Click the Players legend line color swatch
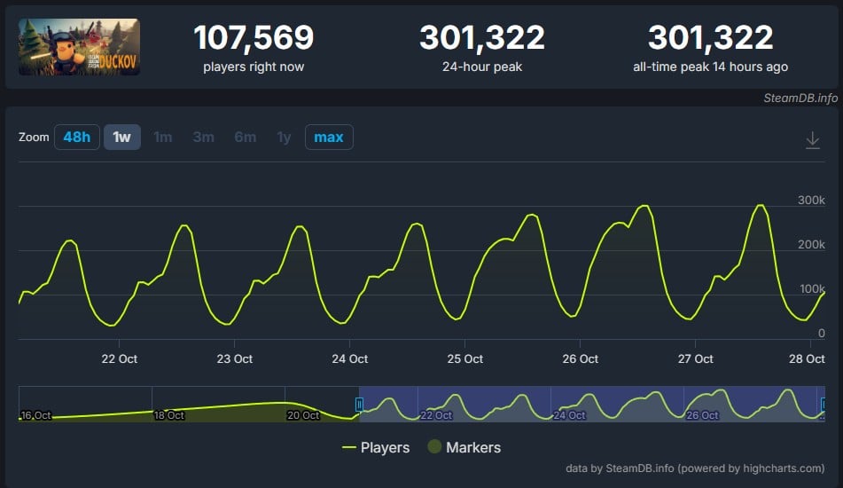Image resolution: width=843 pixels, height=488 pixels. (x=349, y=448)
